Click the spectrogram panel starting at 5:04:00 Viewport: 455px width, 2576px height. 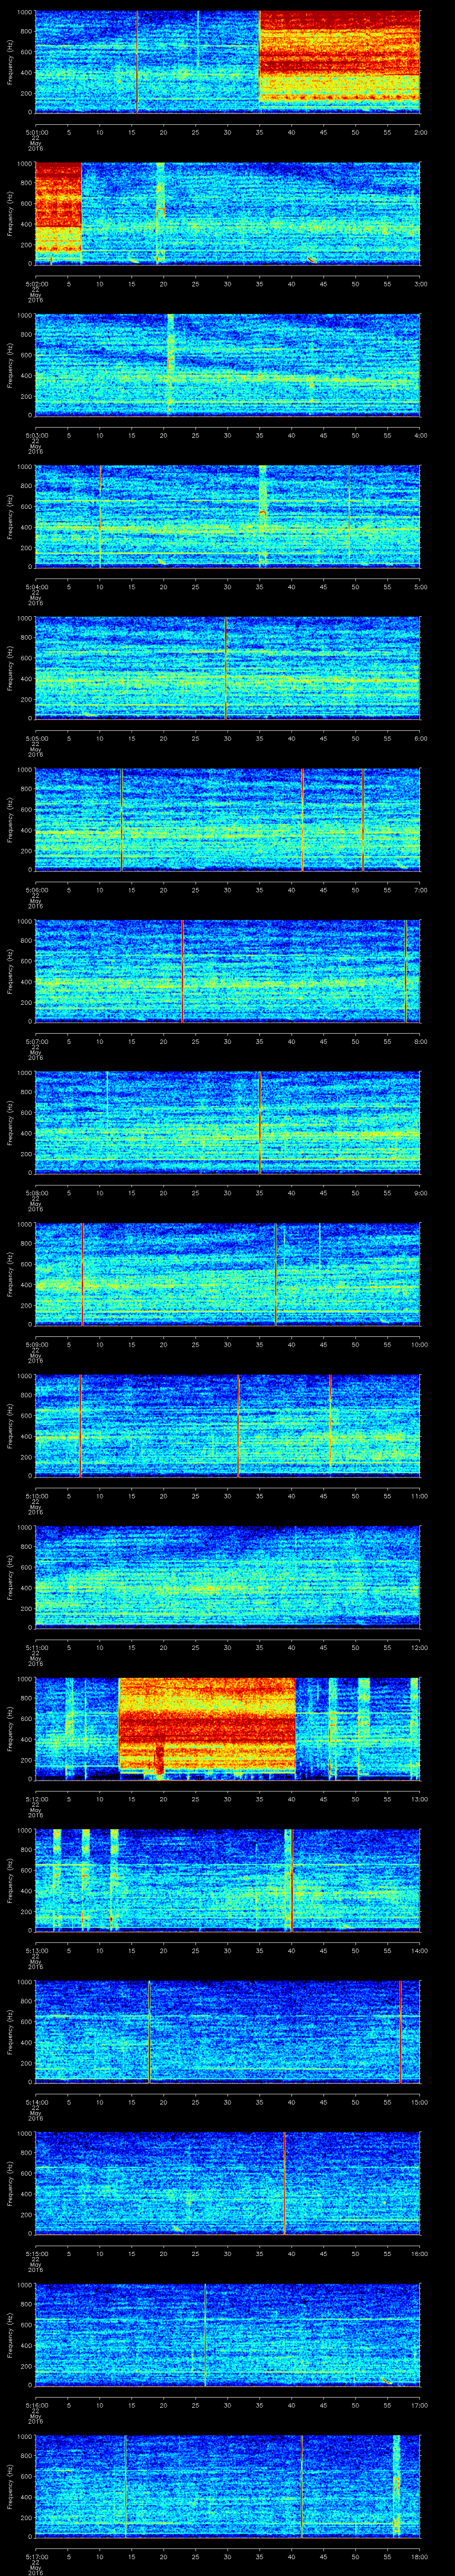tap(227, 516)
